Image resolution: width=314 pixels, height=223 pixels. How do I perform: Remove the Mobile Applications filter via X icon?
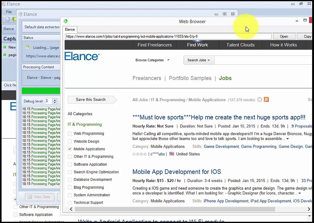coord(260,99)
